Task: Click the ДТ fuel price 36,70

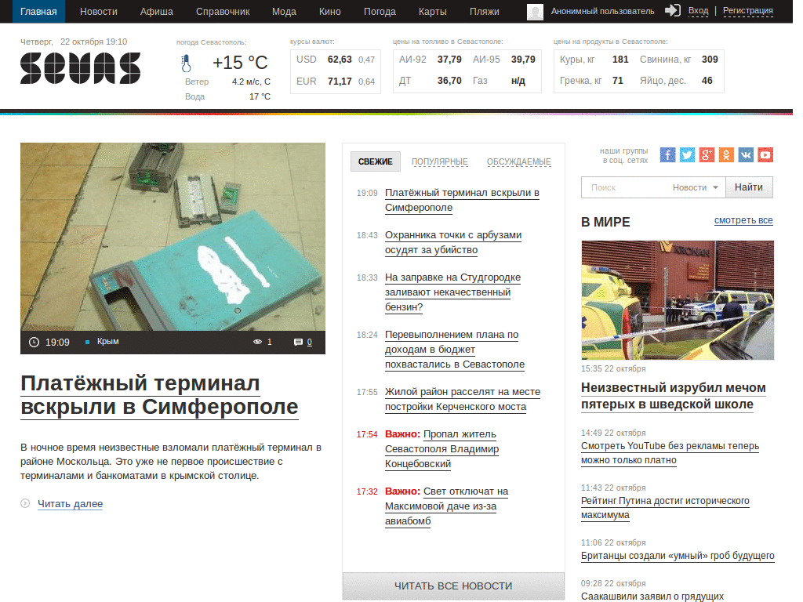Action: pos(449,81)
